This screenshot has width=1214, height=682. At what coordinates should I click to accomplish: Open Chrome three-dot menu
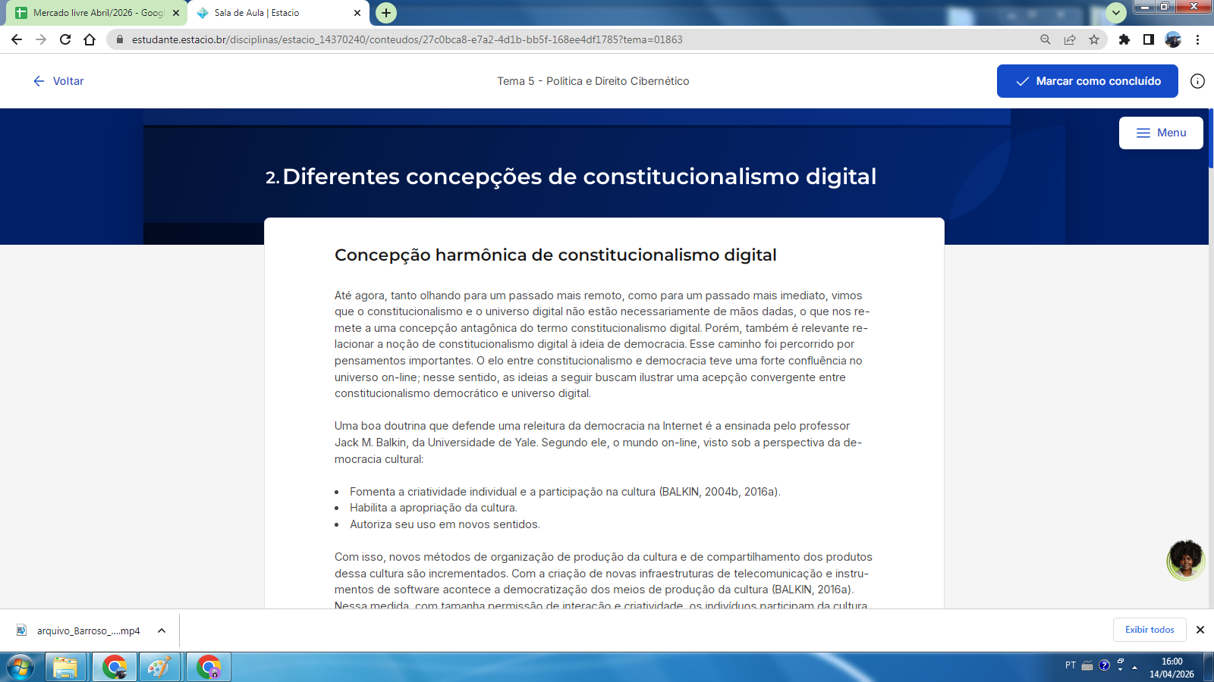click(1197, 39)
